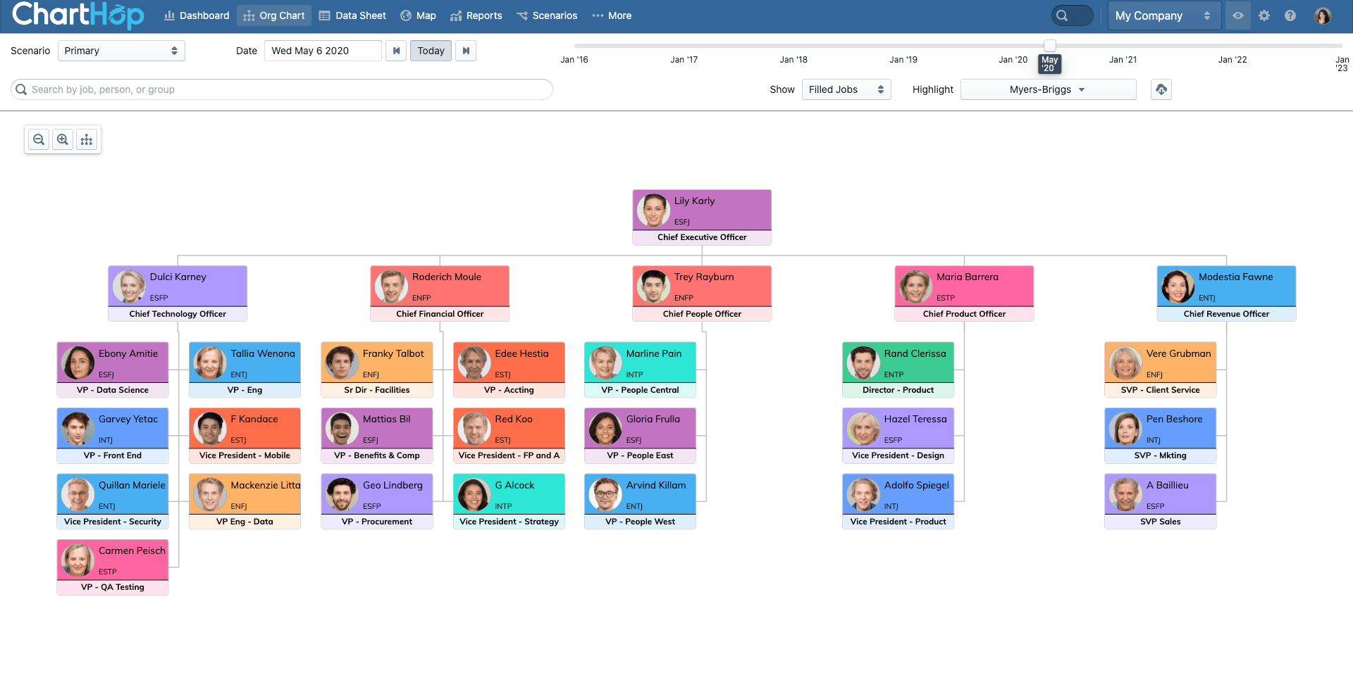
Task: Change Show from Filled Jobs dropdown
Action: coord(846,89)
